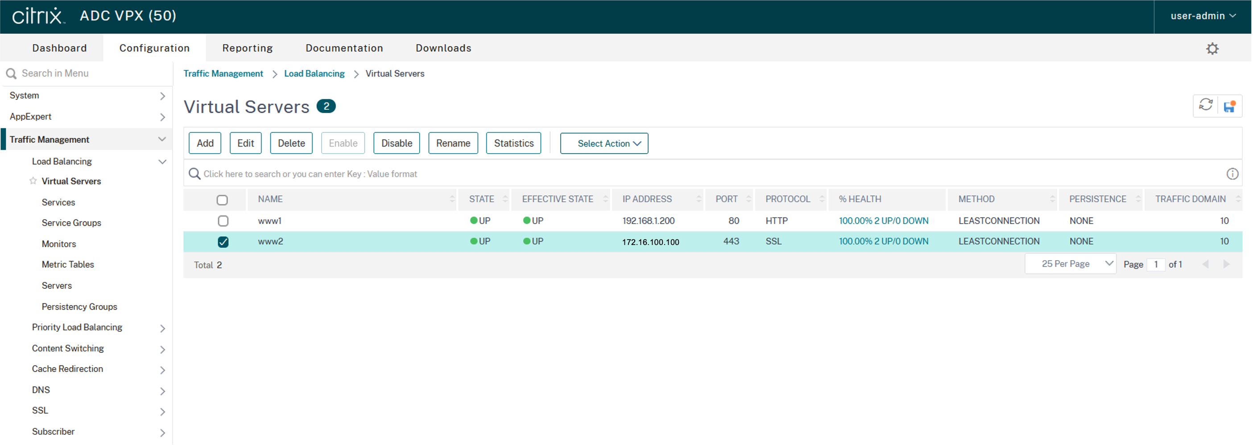Open the Select Action dropdown
The height and width of the screenshot is (445, 1253).
pos(604,143)
